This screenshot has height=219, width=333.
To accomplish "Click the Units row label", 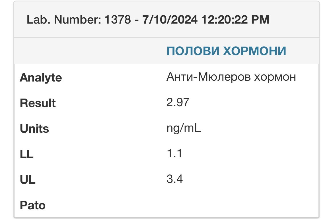I will click(34, 129).
